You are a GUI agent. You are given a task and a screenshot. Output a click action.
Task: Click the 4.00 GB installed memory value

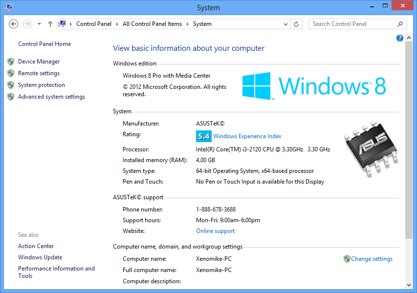click(205, 160)
